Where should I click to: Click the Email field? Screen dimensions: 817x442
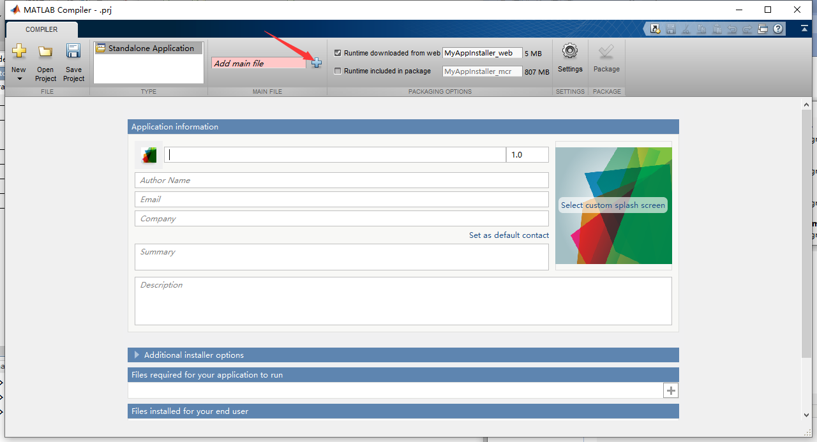point(341,200)
